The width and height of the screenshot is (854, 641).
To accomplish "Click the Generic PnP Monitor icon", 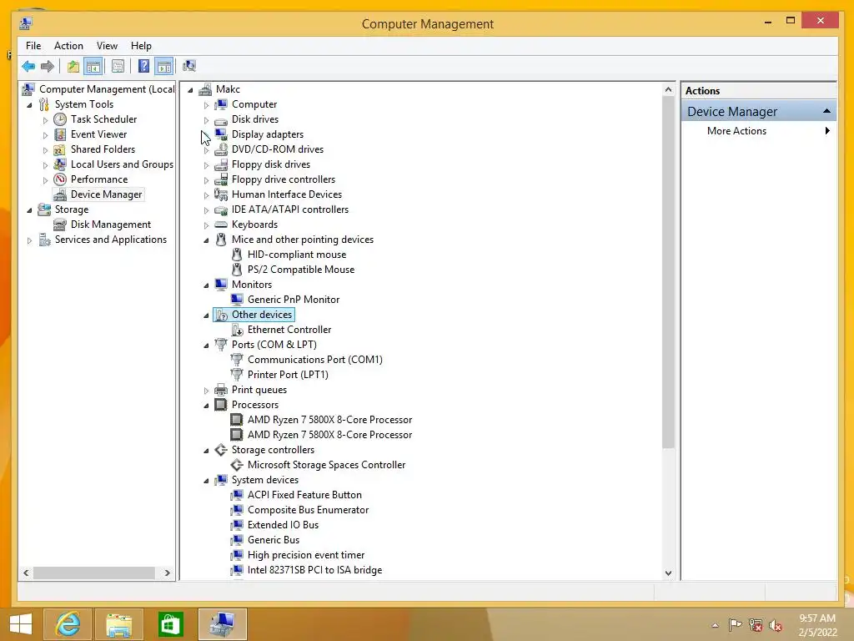I will [237, 300].
